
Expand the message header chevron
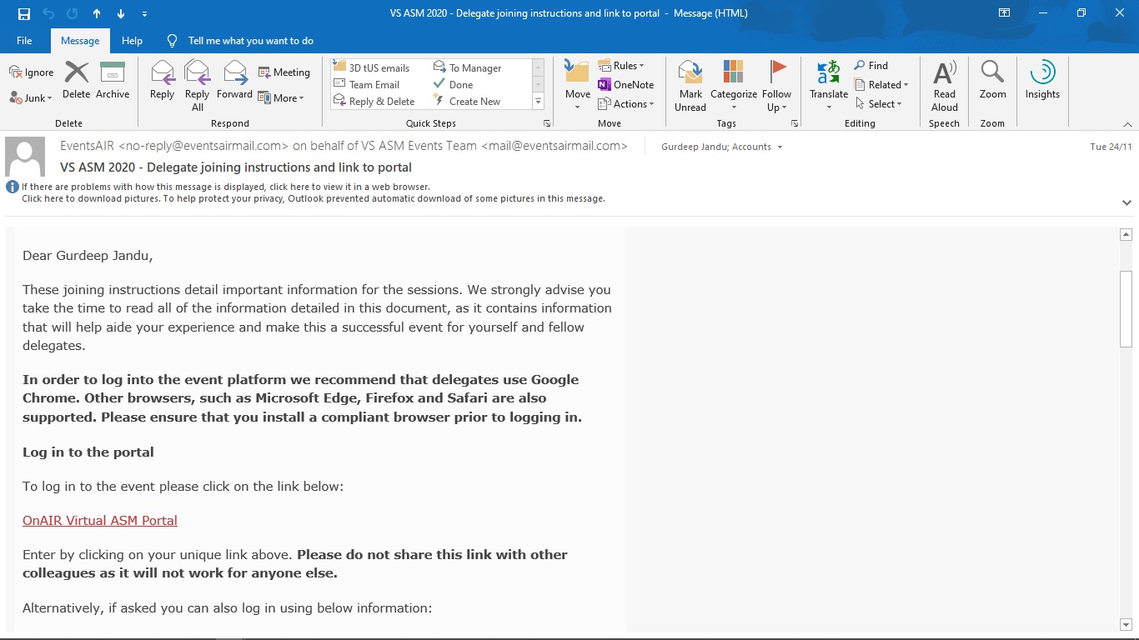pos(1126,202)
